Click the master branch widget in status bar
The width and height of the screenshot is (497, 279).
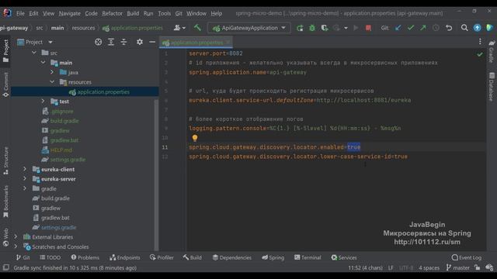pyautogui.click(x=457, y=267)
